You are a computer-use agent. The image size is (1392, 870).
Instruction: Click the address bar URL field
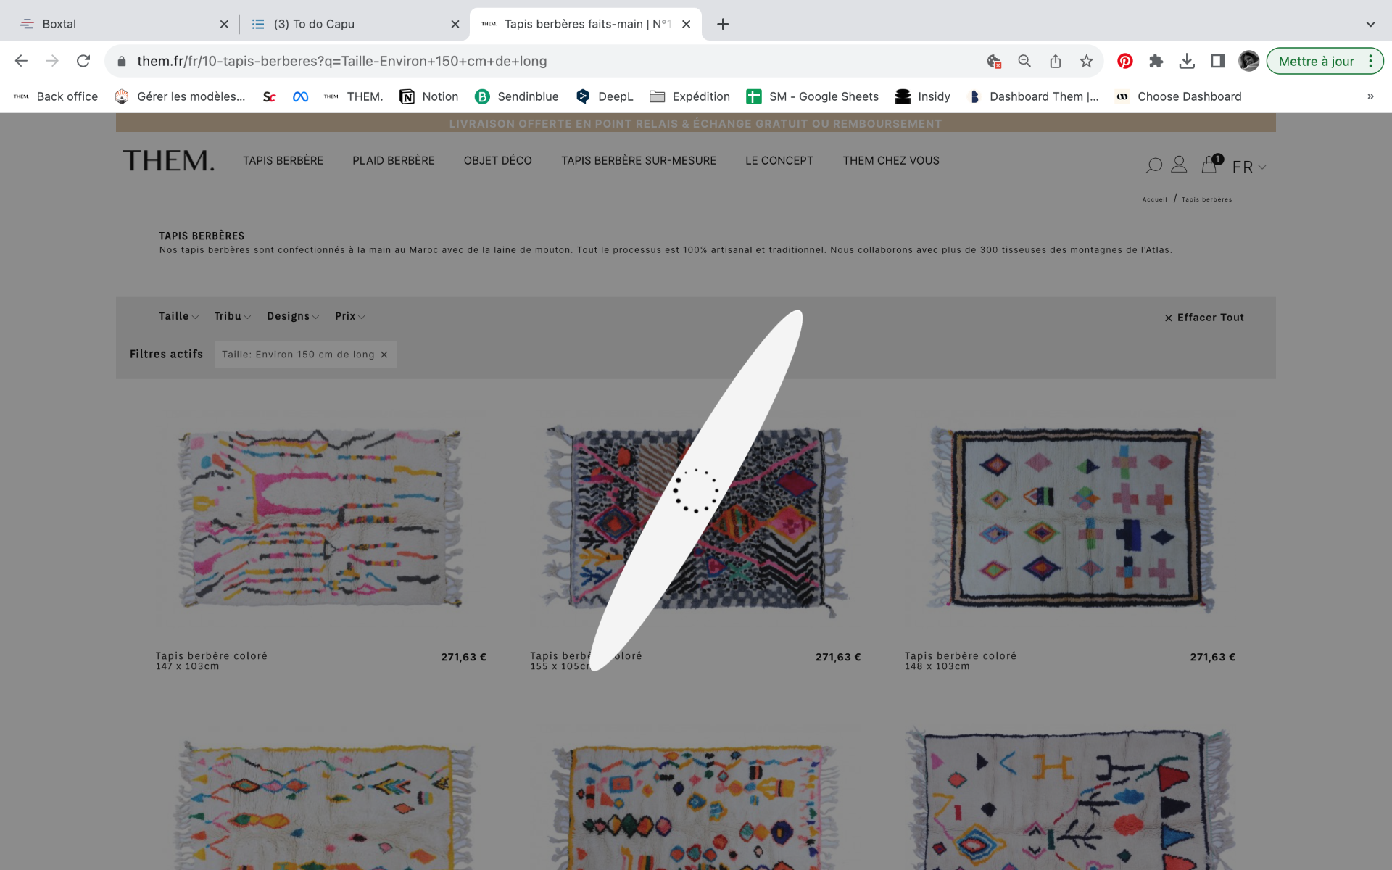click(x=551, y=61)
